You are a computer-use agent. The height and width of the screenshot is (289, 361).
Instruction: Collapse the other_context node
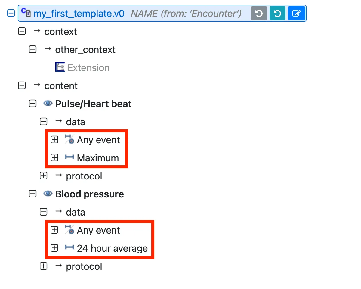coord(32,49)
